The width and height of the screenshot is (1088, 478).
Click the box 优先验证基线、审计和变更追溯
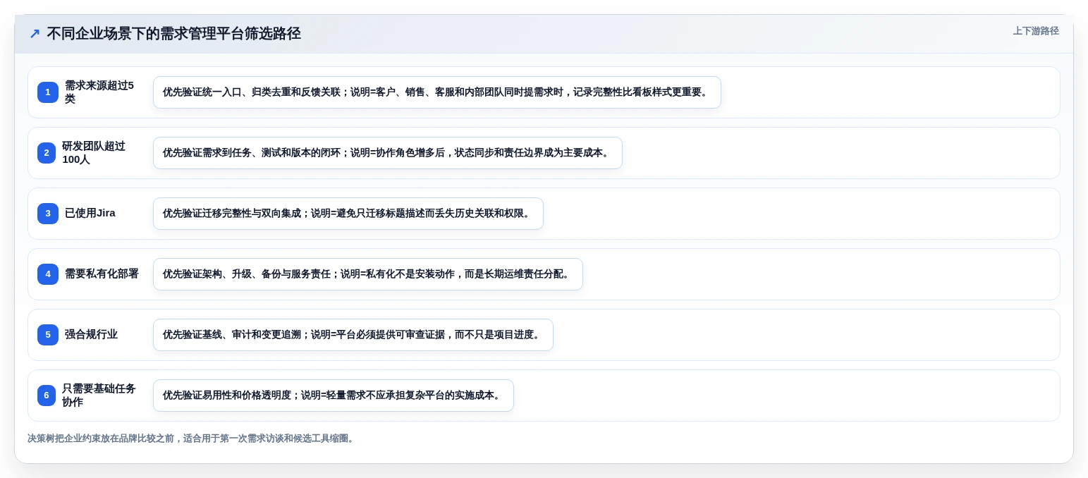pos(353,335)
